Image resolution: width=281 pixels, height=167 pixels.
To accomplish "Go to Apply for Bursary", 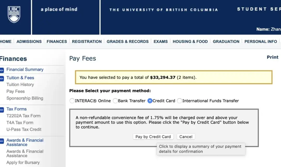I will coord(23,163).
